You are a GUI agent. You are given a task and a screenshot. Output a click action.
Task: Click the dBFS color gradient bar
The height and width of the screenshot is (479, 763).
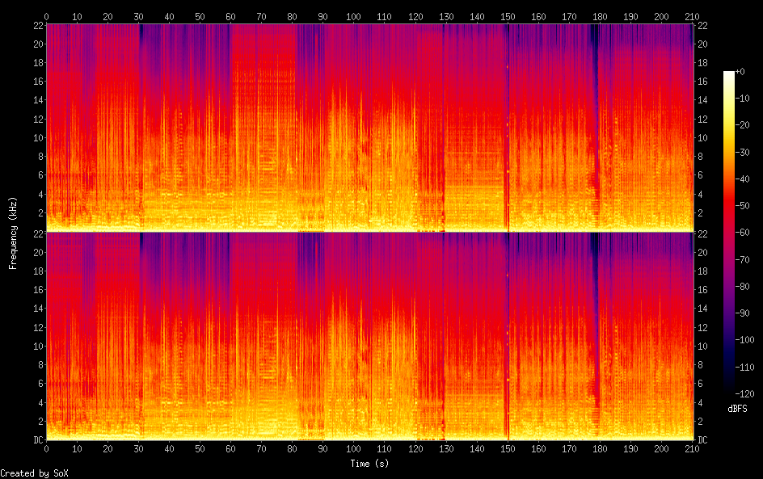[728, 232]
